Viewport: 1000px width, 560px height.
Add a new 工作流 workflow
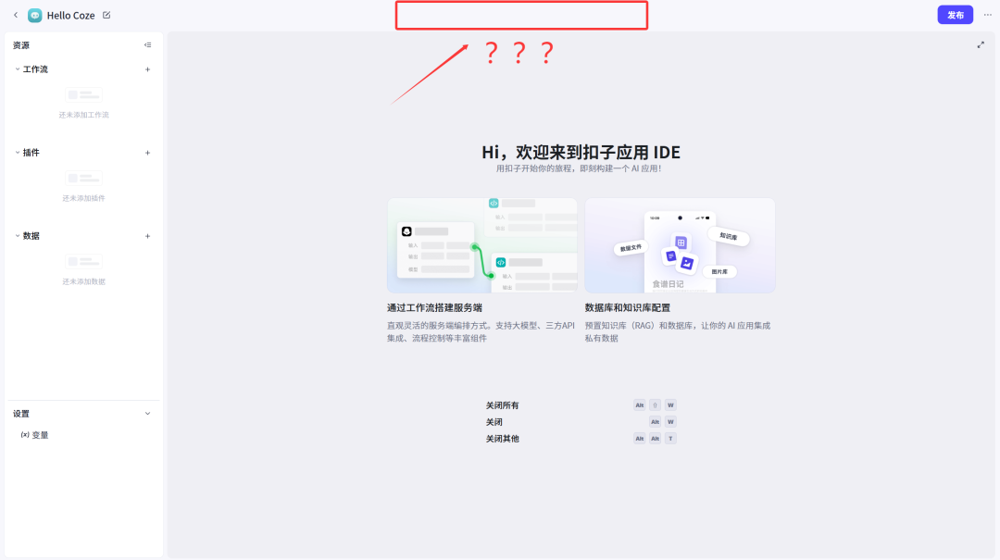147,68
